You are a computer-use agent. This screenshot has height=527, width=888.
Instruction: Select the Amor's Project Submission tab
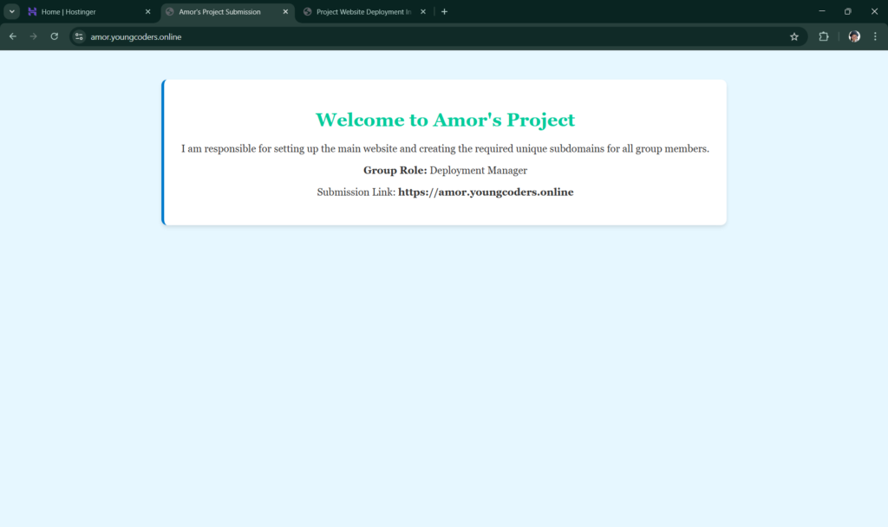[x=219, y=12]
